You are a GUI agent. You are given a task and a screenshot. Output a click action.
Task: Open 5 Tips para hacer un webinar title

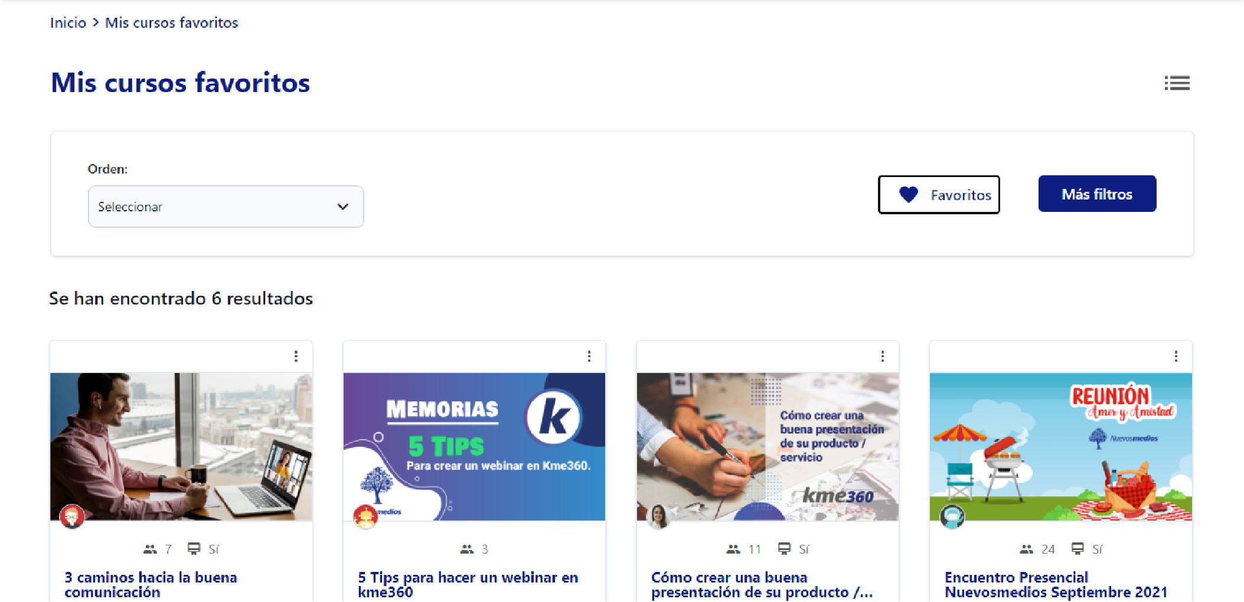coord(468,585)
